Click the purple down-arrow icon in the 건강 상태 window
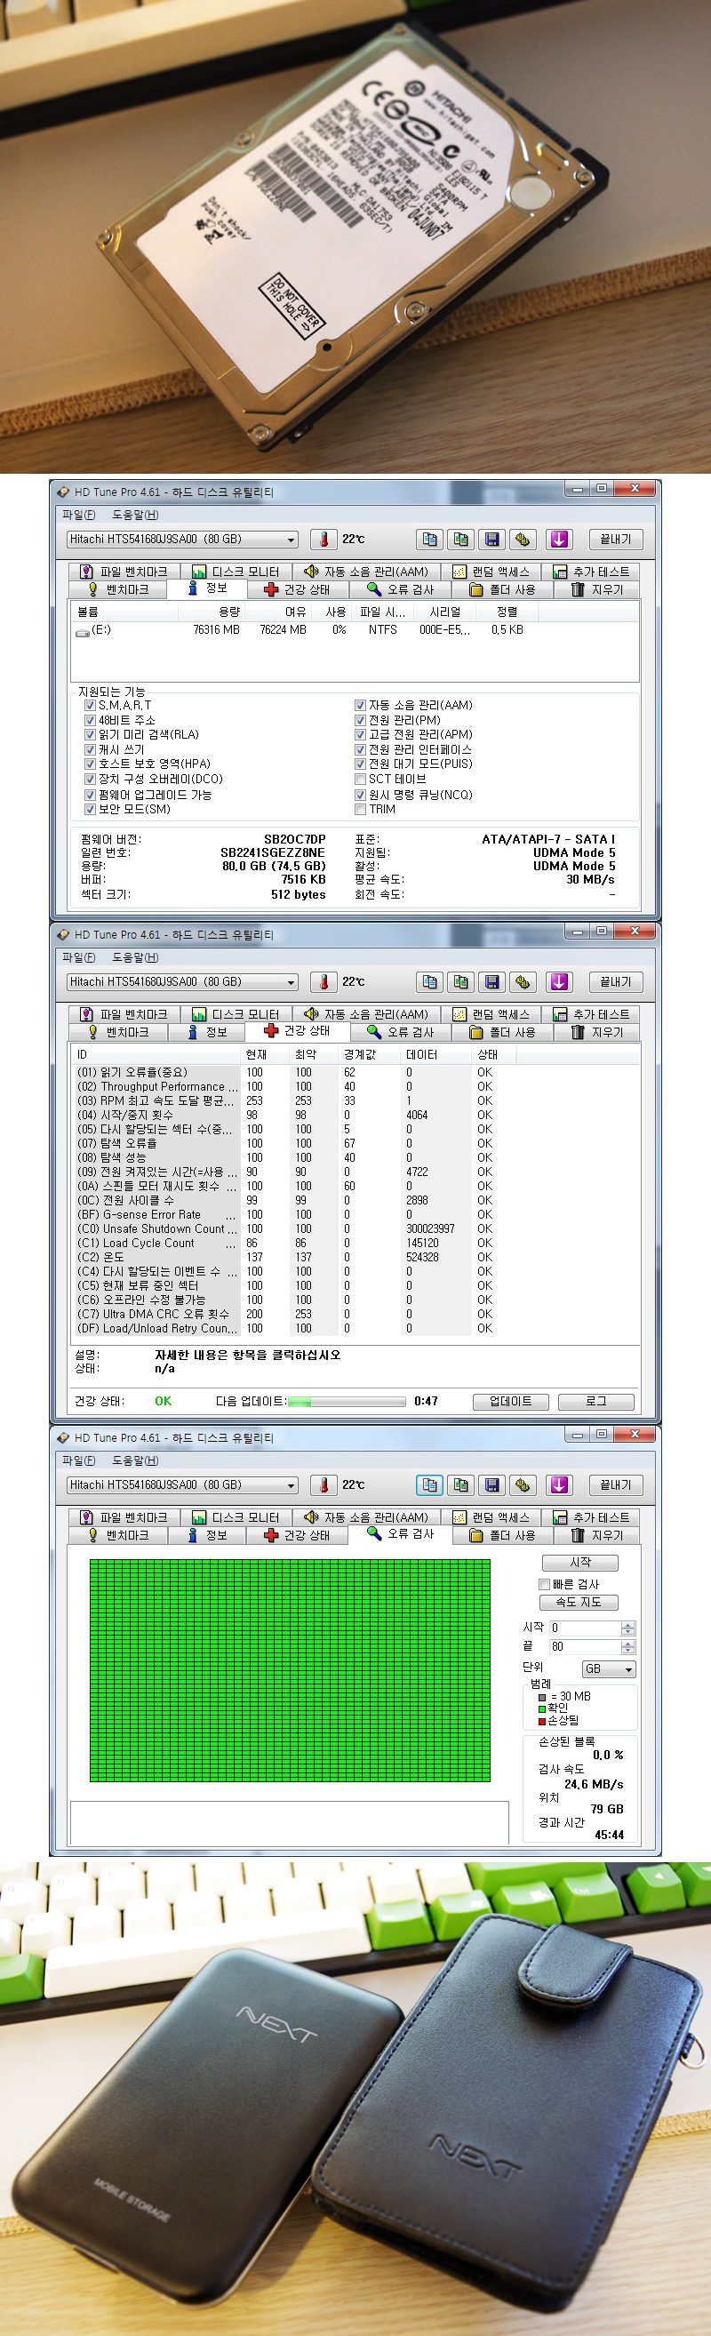Viewport: 711px width, 2336px height. point(560,982)
